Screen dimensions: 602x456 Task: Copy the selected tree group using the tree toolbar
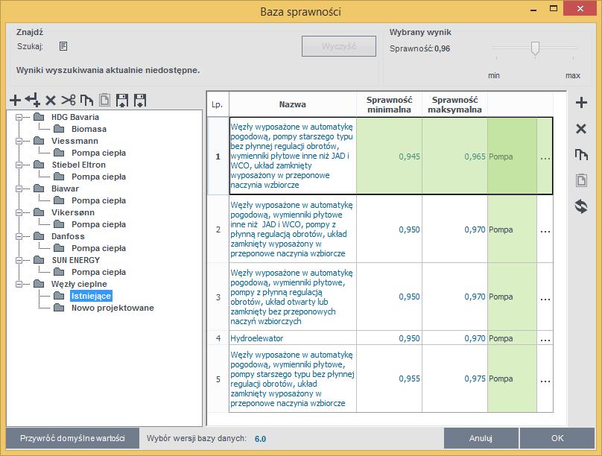point(86,101)
